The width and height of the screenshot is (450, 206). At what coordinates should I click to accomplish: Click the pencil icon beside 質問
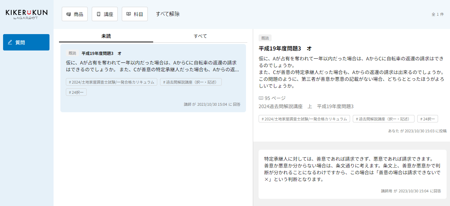coord(10,42)
